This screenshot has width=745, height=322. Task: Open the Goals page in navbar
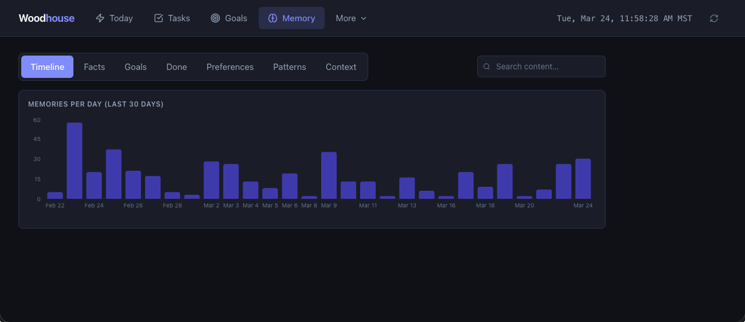point(229,18)
